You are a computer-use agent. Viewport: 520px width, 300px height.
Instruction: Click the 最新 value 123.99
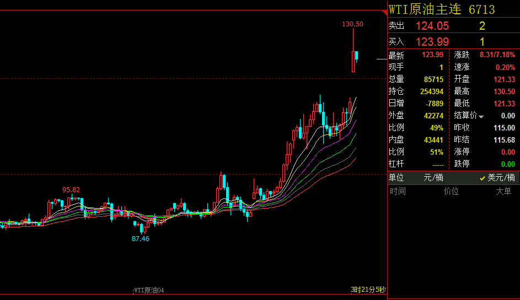pyautogui.click(x=432, y=54)
